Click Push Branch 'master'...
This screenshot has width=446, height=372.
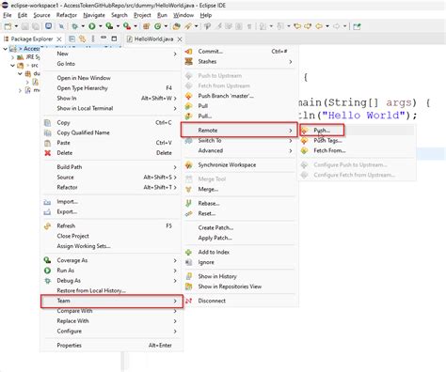(x=240, y=96)
